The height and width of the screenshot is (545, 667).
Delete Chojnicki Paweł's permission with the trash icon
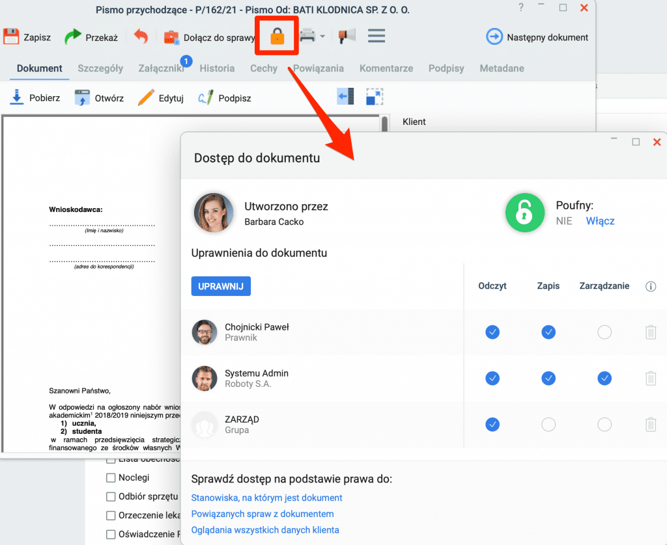(651, 332)
